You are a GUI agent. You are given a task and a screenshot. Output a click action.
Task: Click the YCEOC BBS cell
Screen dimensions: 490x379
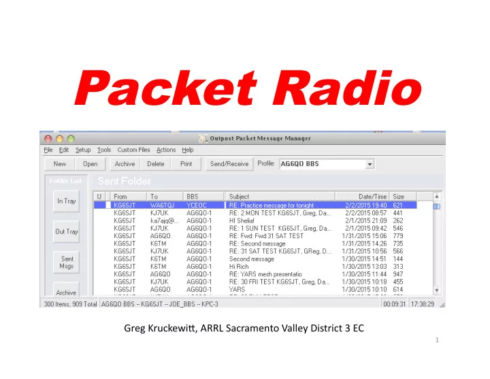pos(197,205)
